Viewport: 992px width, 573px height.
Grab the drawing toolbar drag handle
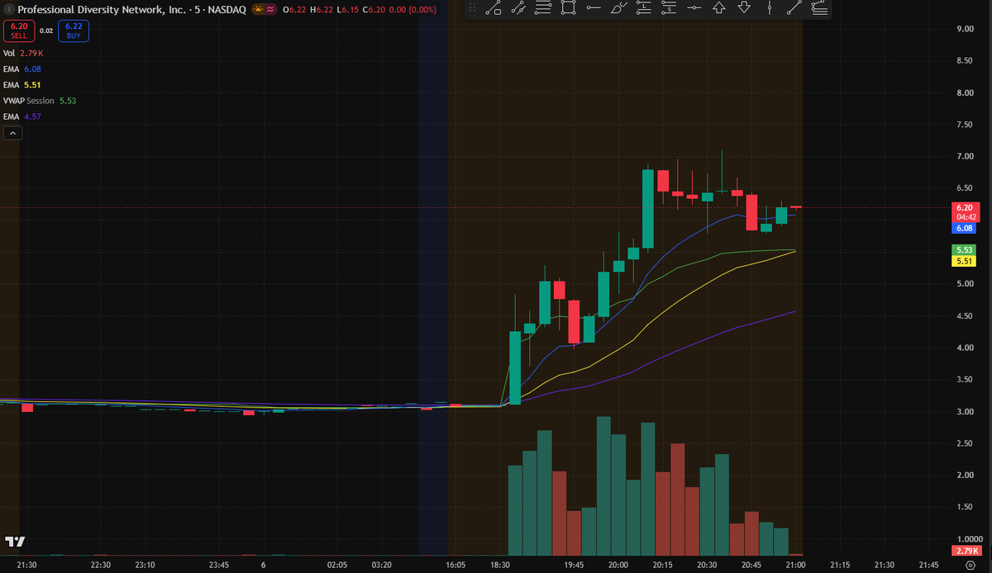[472, 9]
